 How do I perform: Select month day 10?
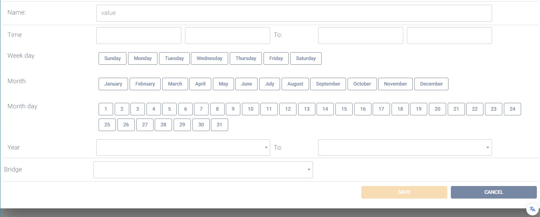[251, 109]
